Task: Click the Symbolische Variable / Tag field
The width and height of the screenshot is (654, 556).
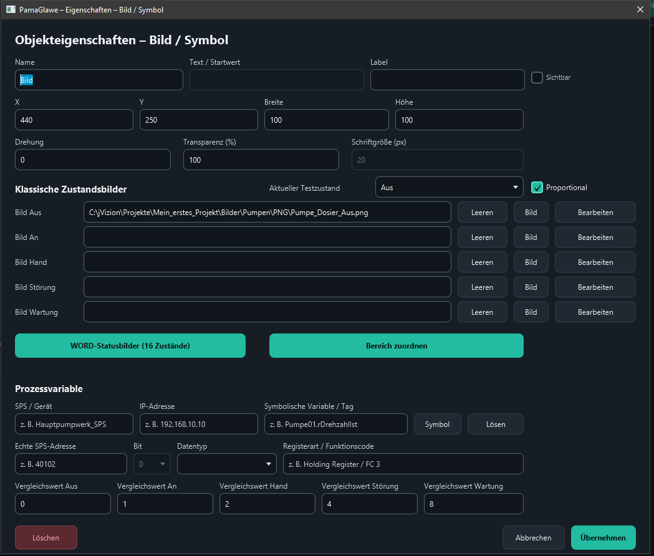Action: click(x=336, y=424)
